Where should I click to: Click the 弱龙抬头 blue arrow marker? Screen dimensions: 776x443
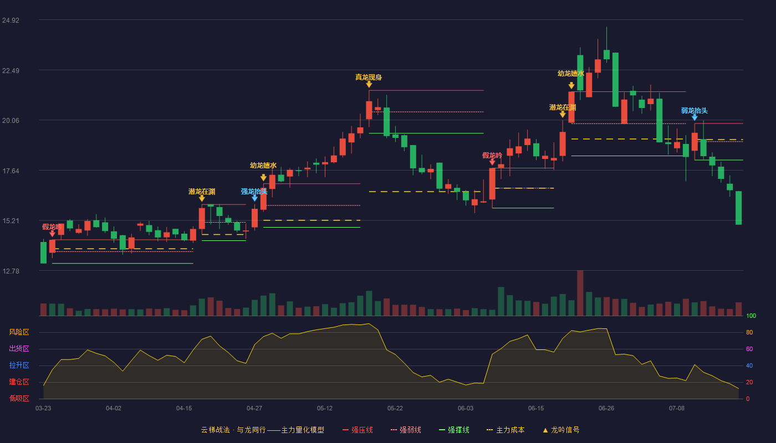[x=695, y=117]
